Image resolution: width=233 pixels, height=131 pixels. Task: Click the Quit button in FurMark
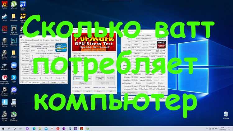pyautogui.click(x=111, y=91)
